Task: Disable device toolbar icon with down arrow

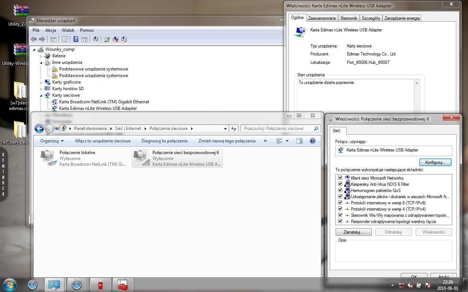Action: click(124, 39)
